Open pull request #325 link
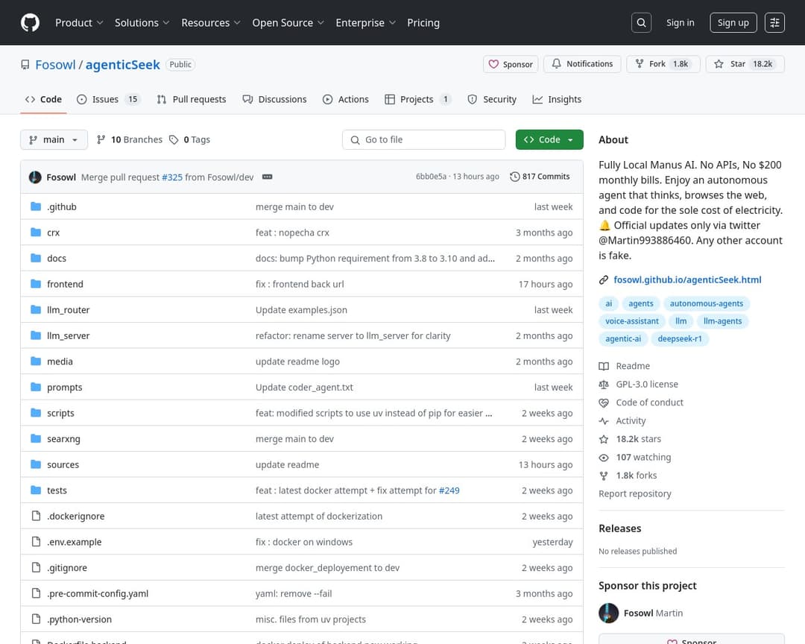805x644 pixels. pos(172,177)
